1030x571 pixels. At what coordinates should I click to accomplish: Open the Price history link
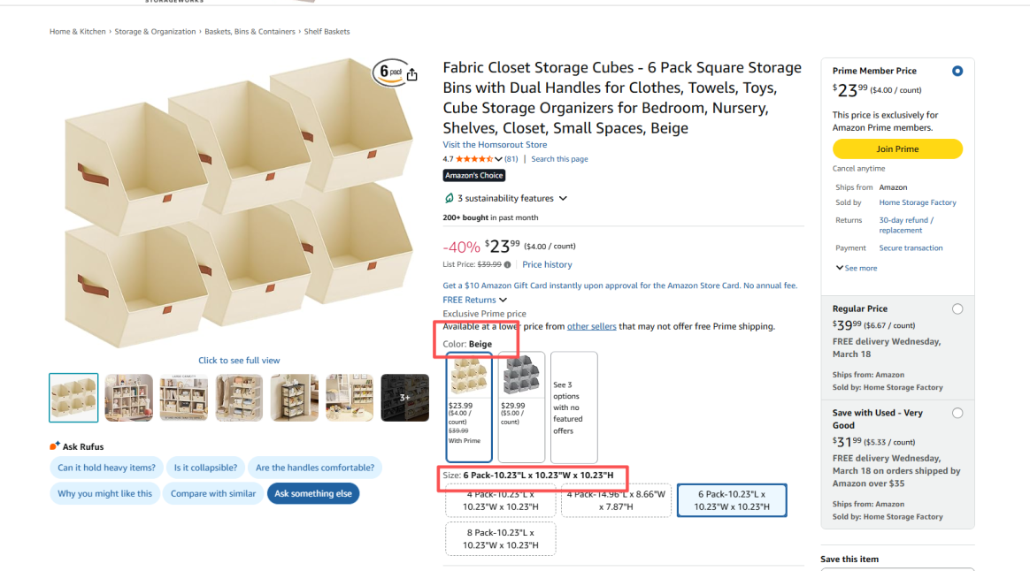pos(547,265)
